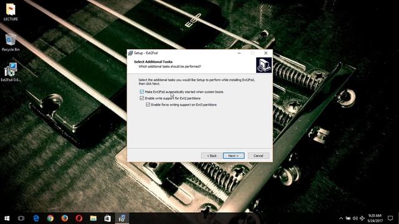The image size is (399, 224).
Task: Open the volume control tray icon
Action: (355, 218)
